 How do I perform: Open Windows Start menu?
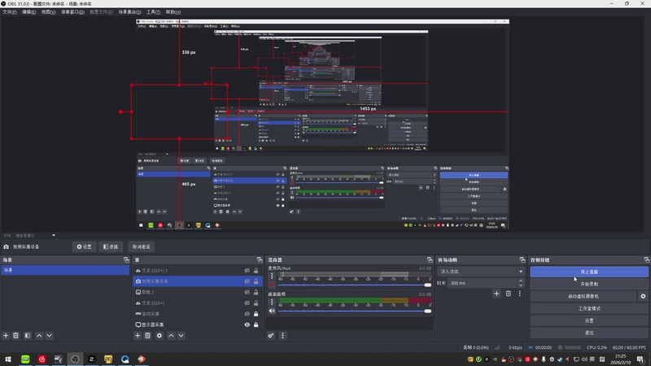[8, 359]
